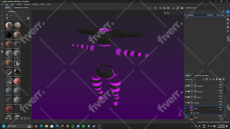Open the asset filter icon
Viewport: 230px width, 129px height.
coord(7,18)
